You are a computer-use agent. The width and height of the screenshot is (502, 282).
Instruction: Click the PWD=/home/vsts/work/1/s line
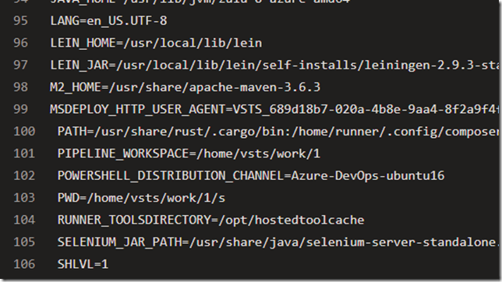(141, 198)
